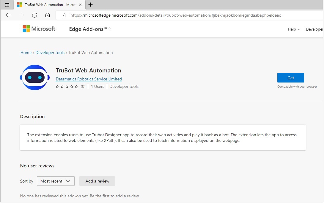This screenshot has height=203, width=324.
Task: Open a new tab with the plus icon
Action: click(x=90, y=4)
